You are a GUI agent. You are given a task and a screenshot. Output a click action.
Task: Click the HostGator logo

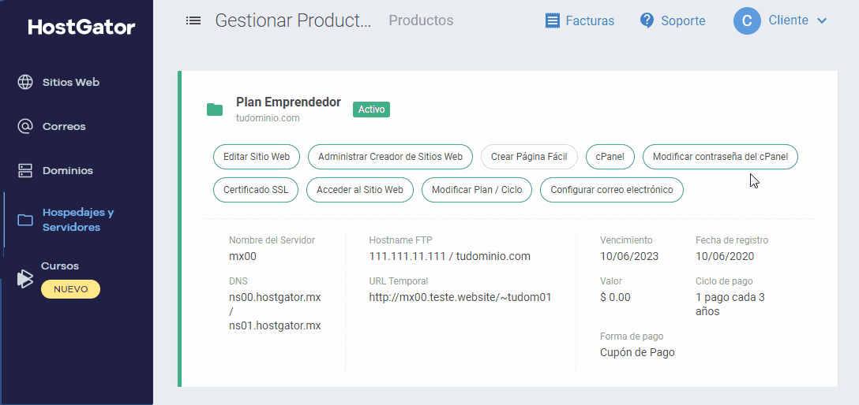click(81, 27)
